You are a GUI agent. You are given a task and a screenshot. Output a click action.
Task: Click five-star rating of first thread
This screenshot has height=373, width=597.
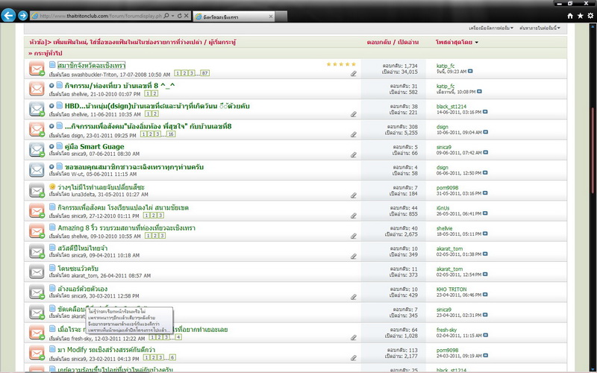(x=341, y=64)
